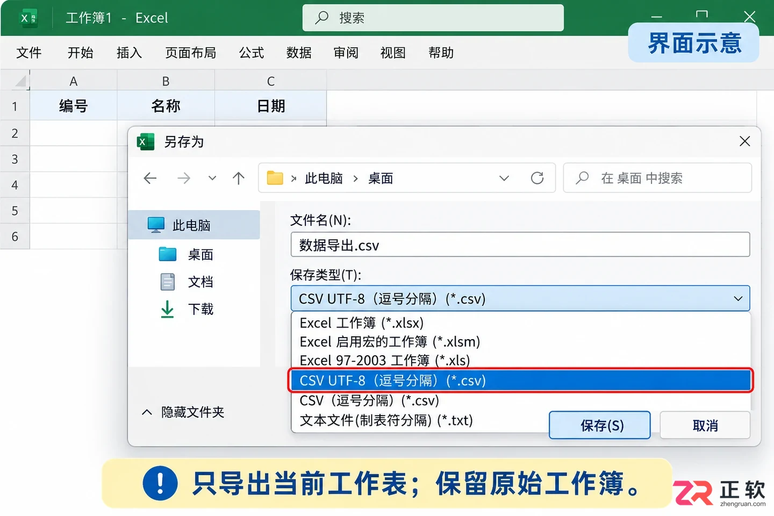The width and height of the screenshot is (774, 516).
Task: Select column A header
Action: click(74, 81)
